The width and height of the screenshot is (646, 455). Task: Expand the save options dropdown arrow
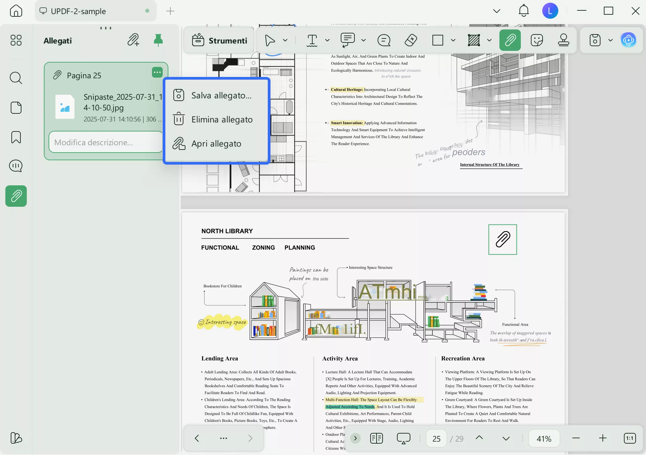coord(611,40)
